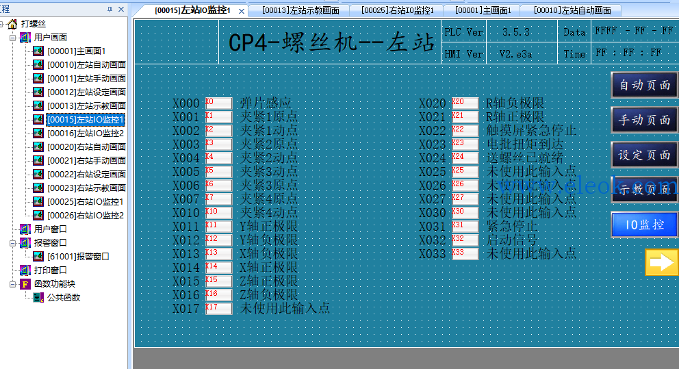Toggle the X0 弹片感应 indicator lamp
The image size is (679, 369).
pyautogui.click(x=218, y=103)
